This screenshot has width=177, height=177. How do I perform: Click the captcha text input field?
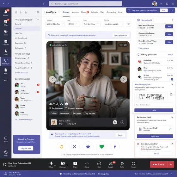tap(154, 105)
